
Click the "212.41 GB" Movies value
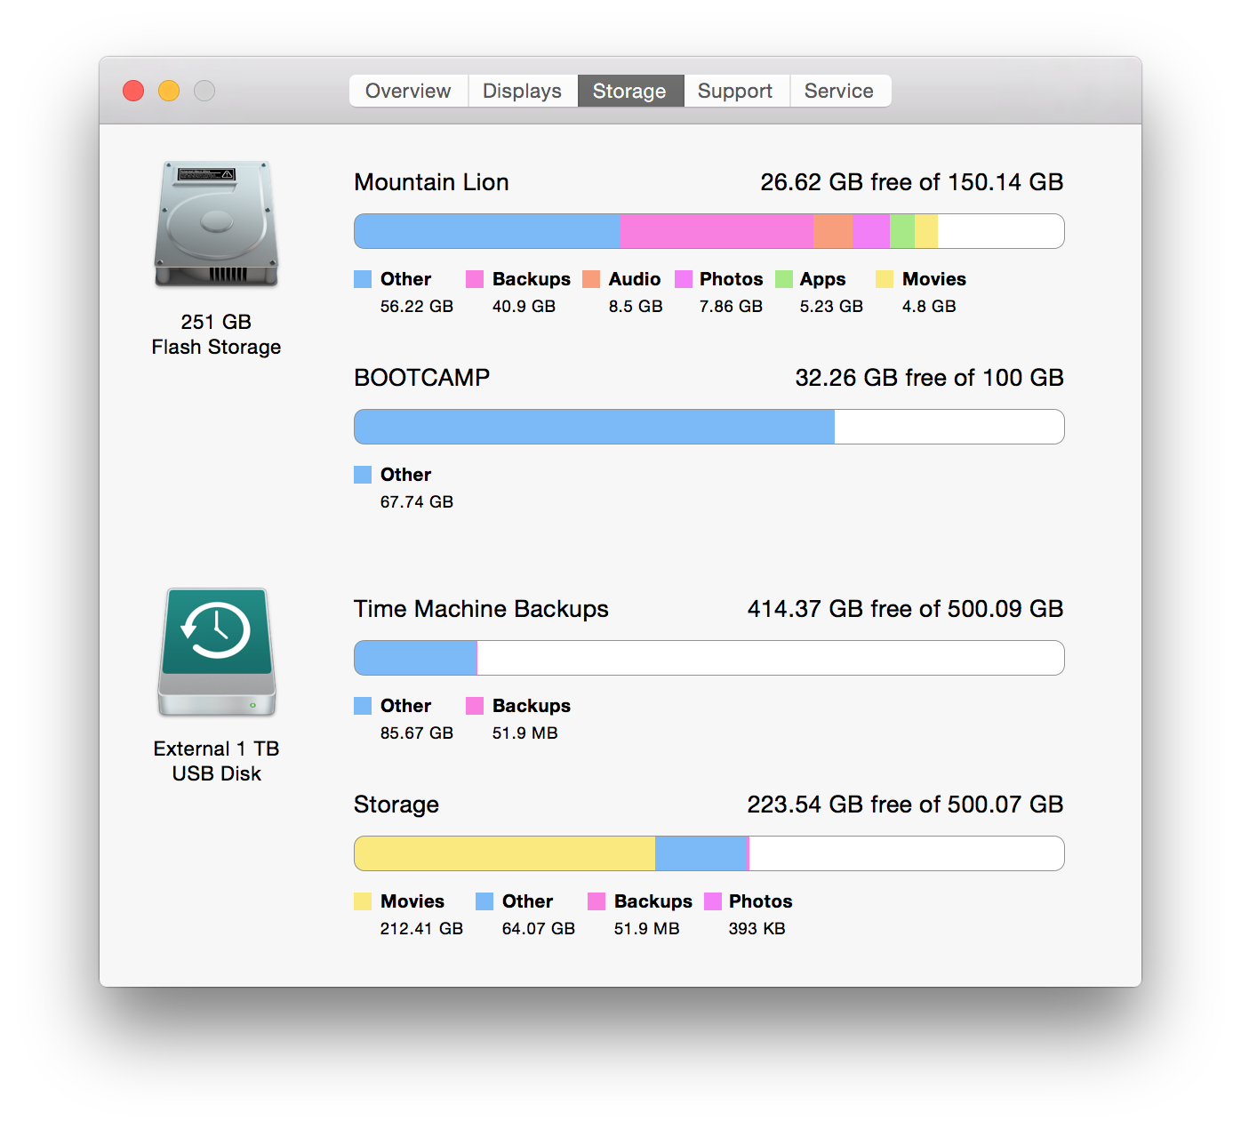tap(421, 929)
